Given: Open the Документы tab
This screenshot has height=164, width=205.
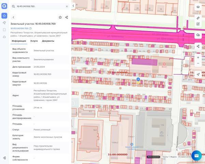Looking at the screenshot, I should coord(48,41).
